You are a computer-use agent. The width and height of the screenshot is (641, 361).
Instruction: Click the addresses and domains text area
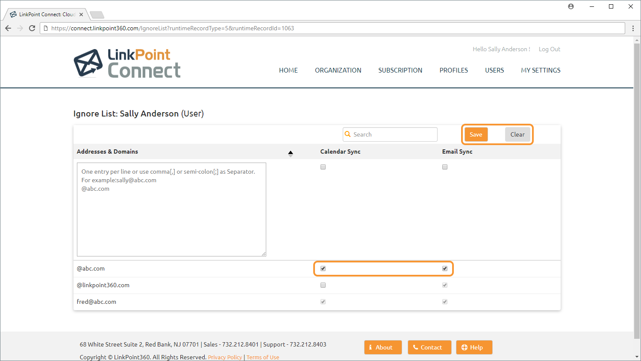(x=171, y=210)
